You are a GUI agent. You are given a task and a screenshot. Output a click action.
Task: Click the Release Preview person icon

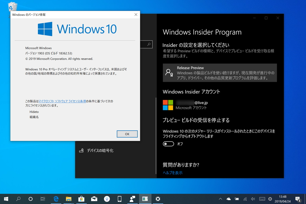(x=169, y=73)
